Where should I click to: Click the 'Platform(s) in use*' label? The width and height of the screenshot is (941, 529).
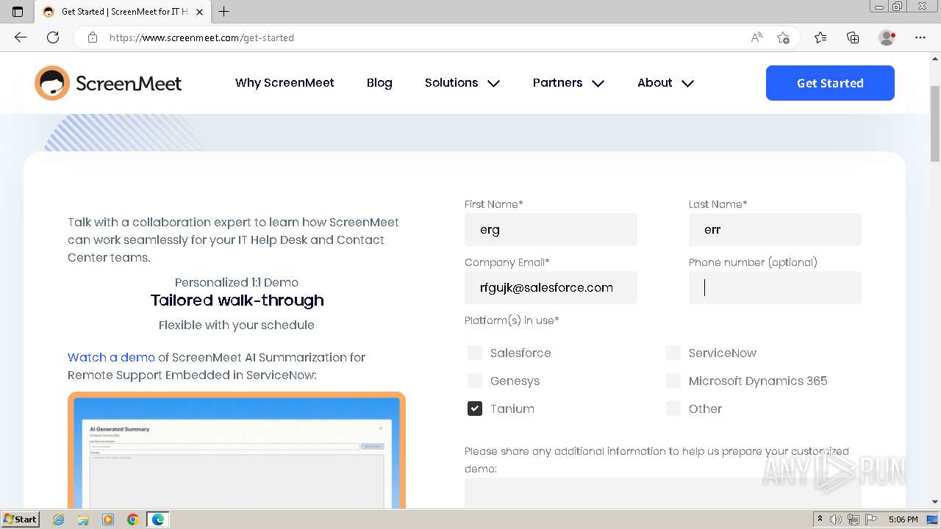pyautogui.click(x=512, y=320)
